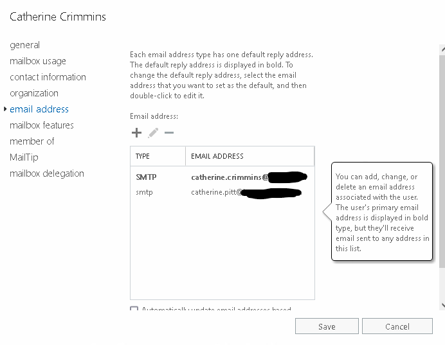445x345 pixels.
Task: Open the MailTip section
Action: point(24,157)
